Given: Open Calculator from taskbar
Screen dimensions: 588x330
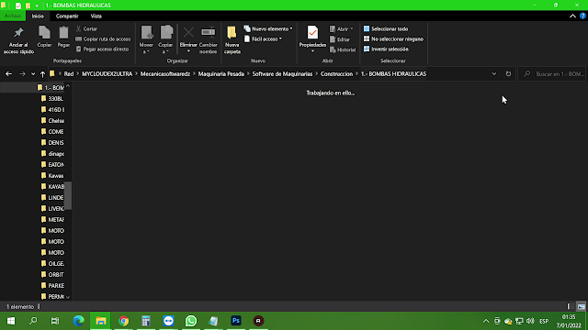Looking at the screenshot, I should pyautogui.click(x=146, y=321).
